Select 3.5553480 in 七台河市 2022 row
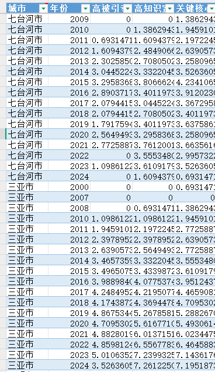The image size is (215, 372). (154, 155)
